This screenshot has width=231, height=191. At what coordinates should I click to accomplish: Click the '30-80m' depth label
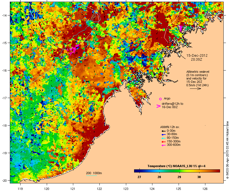[172, 134]
